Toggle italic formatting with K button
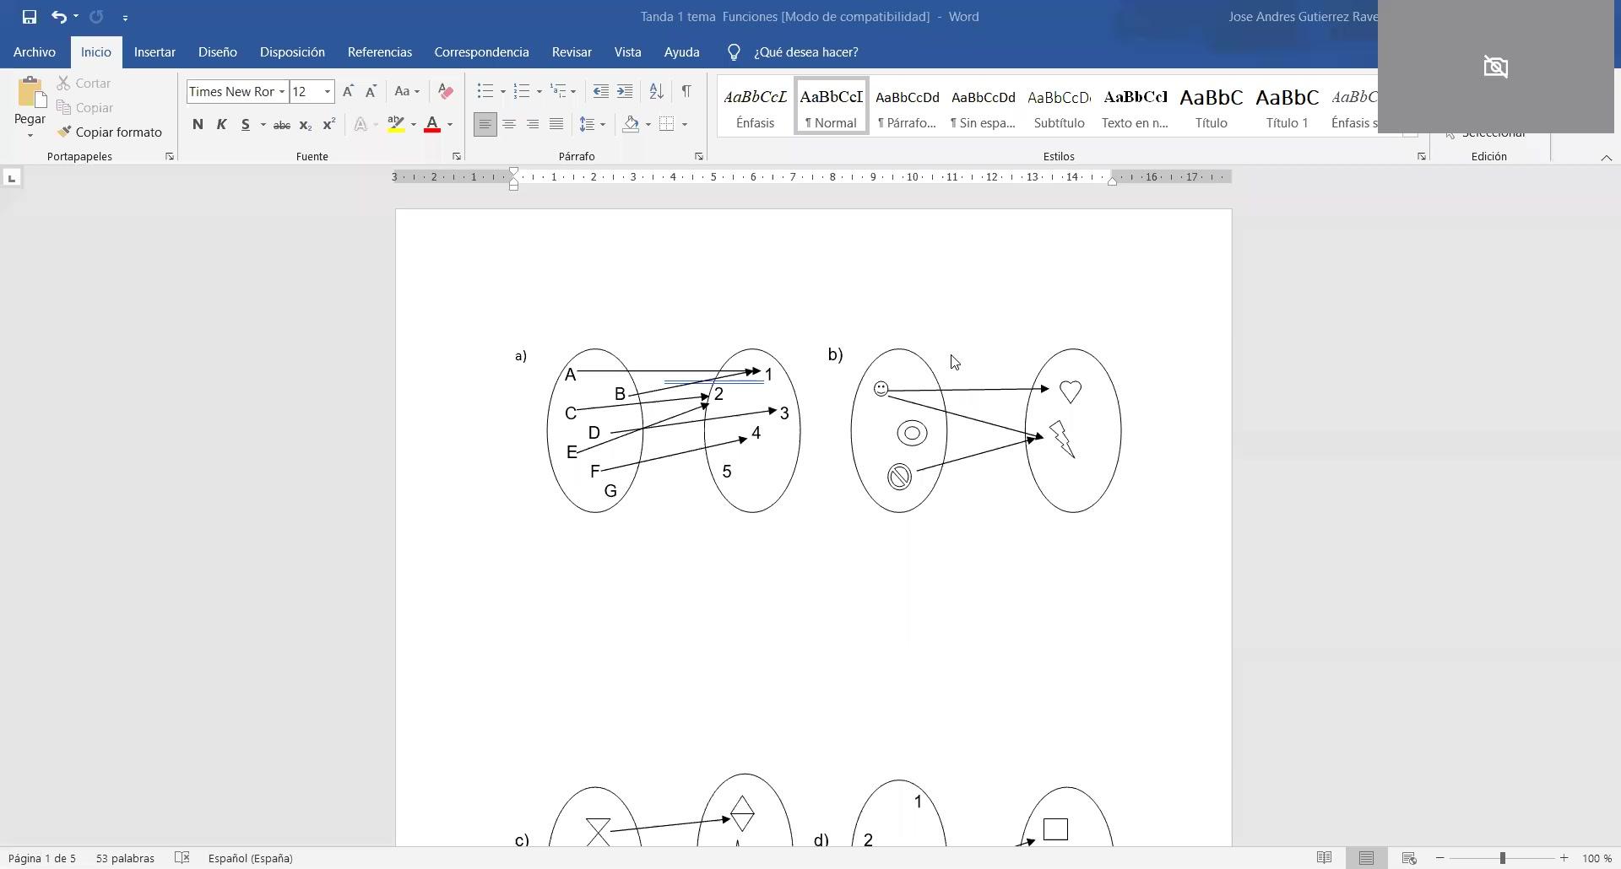Image resolution: width=1621 pixels, height=869 pixels. [221, 125]
